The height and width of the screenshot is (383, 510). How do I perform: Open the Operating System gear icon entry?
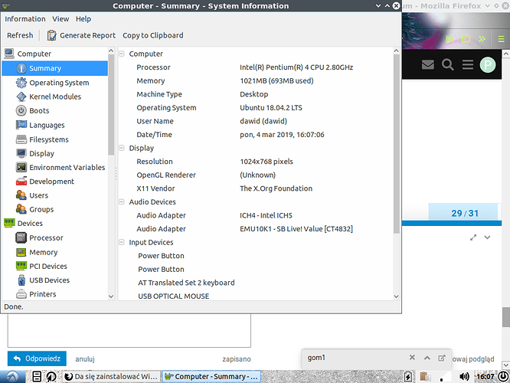click(x=21, y=83)
